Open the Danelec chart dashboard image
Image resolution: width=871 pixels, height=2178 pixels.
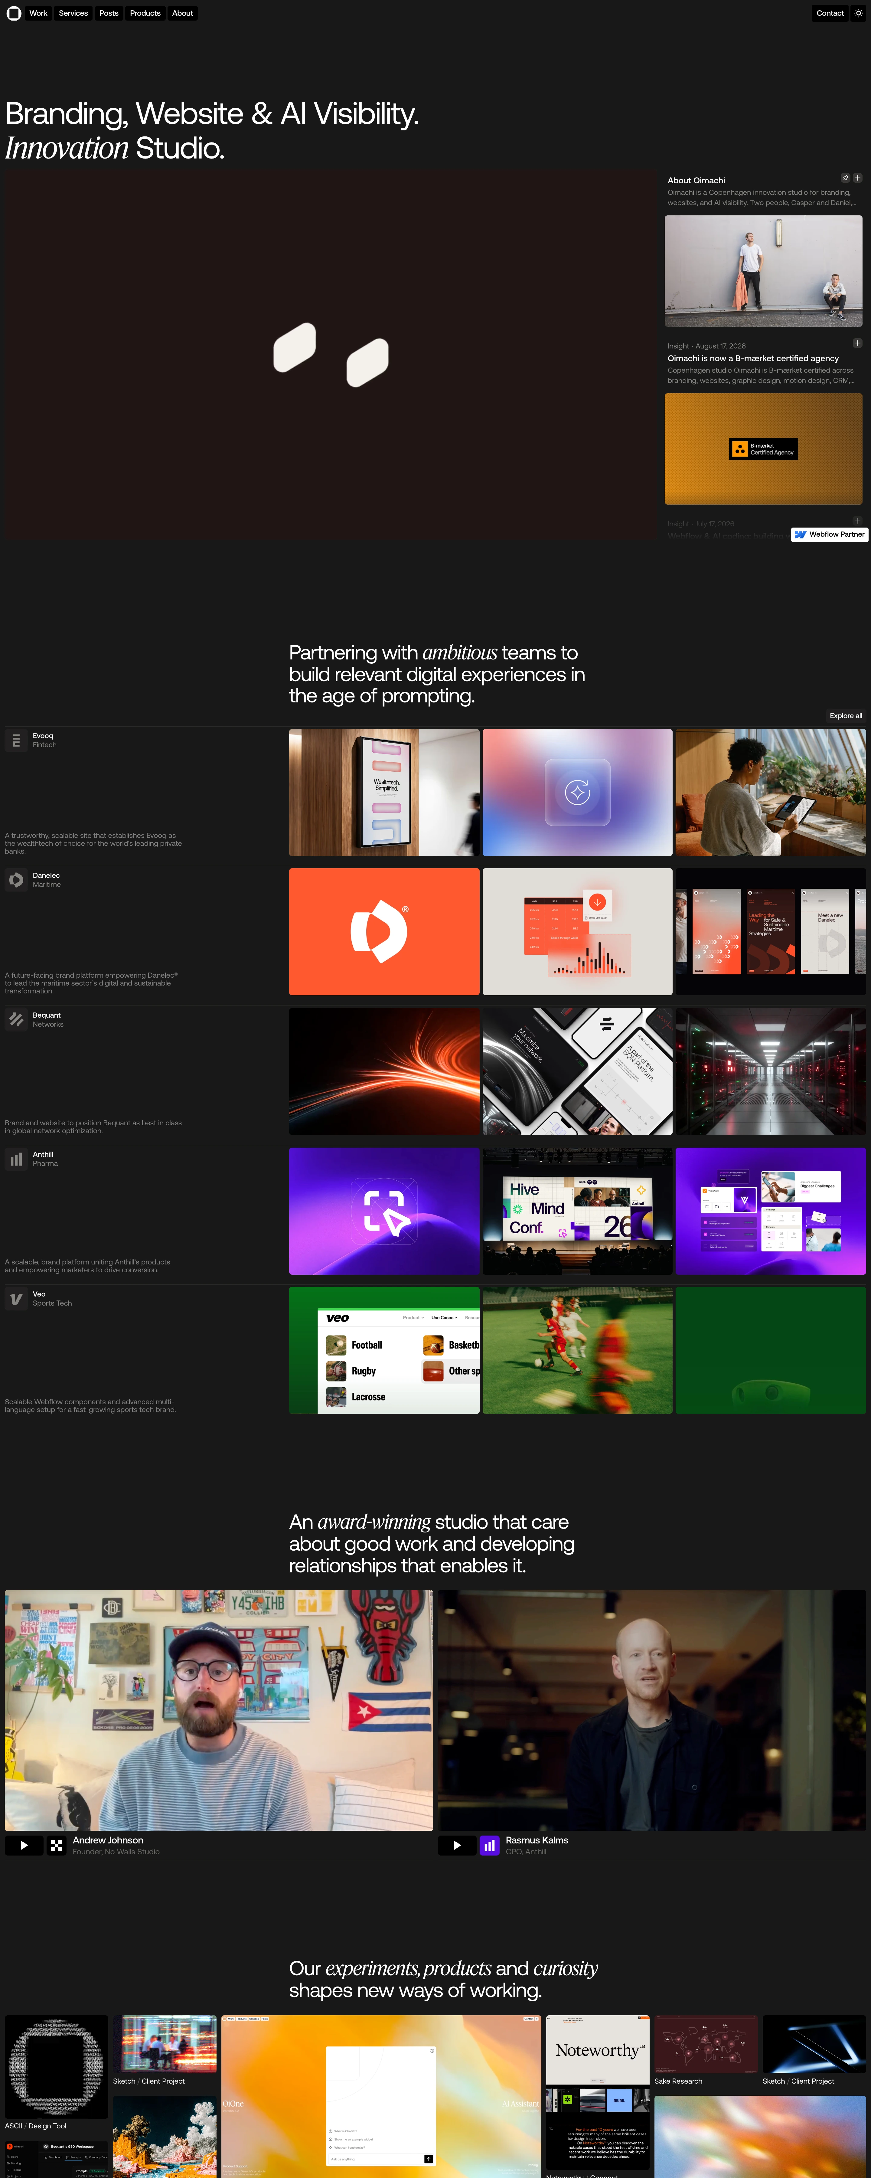pos(578,932)
